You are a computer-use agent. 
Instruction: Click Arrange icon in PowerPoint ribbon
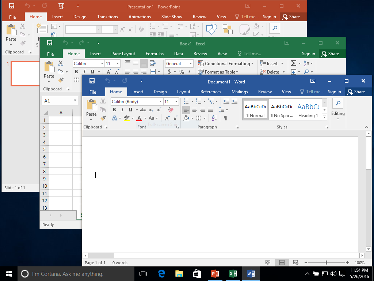pos(228,29)
